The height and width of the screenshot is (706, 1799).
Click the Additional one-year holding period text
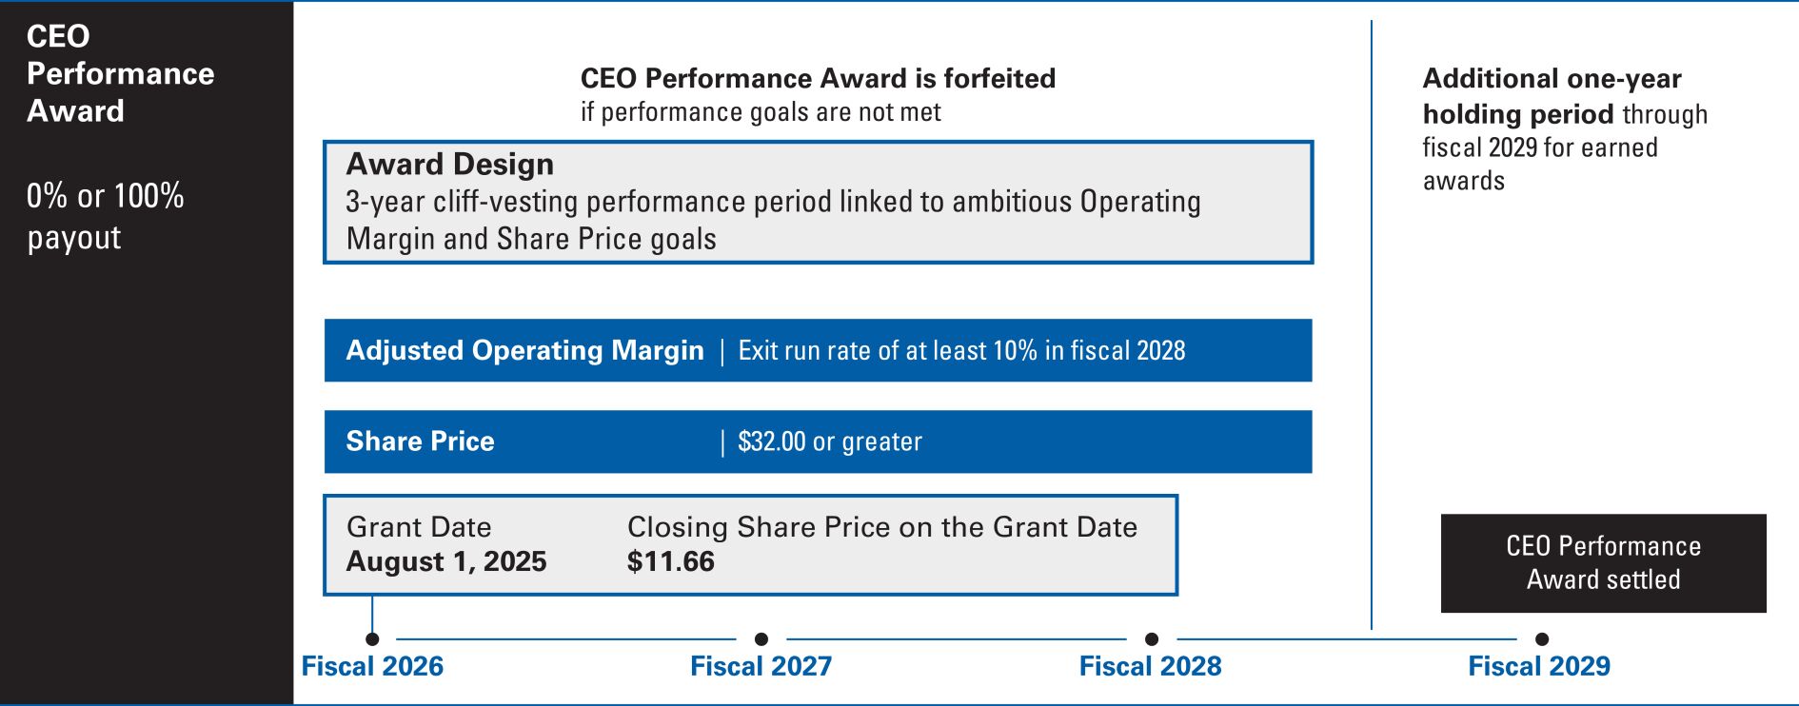pos(1552,96)
